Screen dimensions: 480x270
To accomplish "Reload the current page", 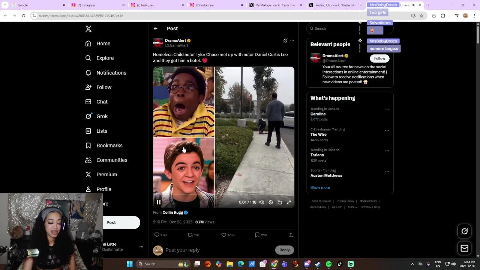I will coord(23,16).
